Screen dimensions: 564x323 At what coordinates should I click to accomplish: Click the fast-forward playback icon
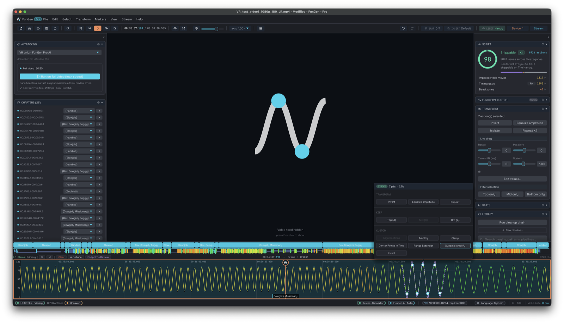click(106, 28)
